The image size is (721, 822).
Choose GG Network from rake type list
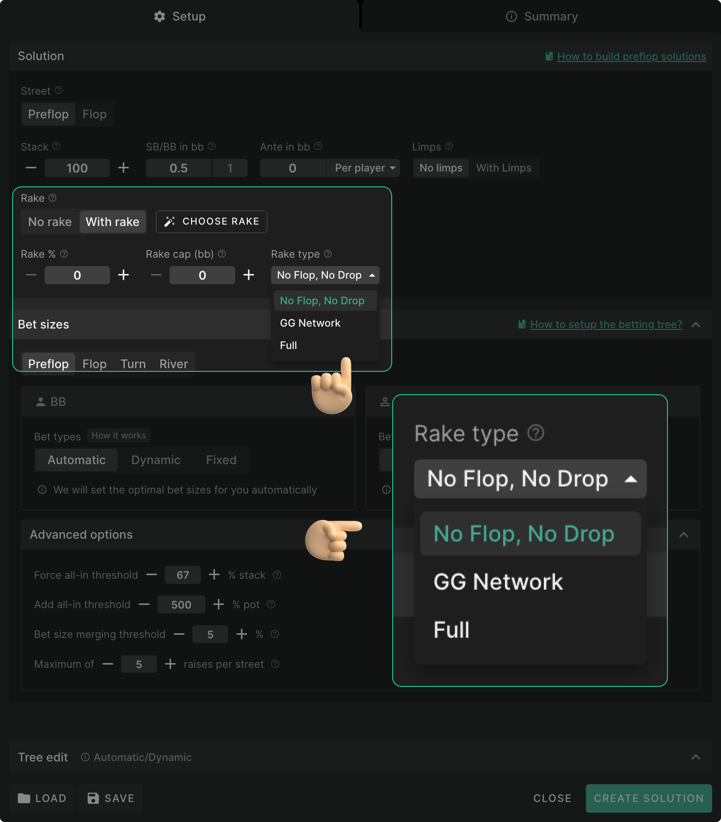coord(310,323)
